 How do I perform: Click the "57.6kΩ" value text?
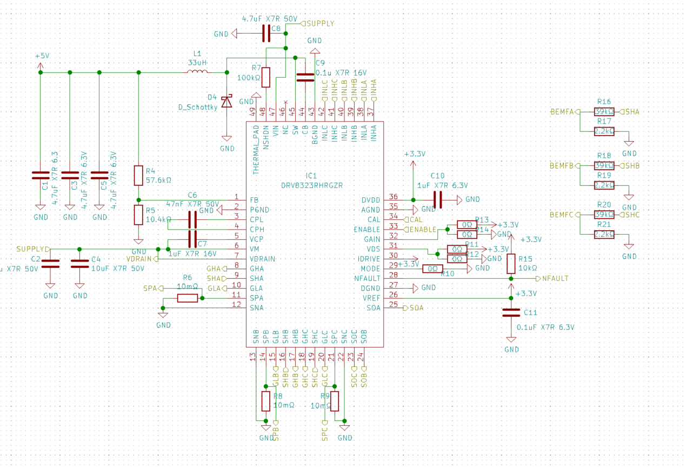pos(159,180)
